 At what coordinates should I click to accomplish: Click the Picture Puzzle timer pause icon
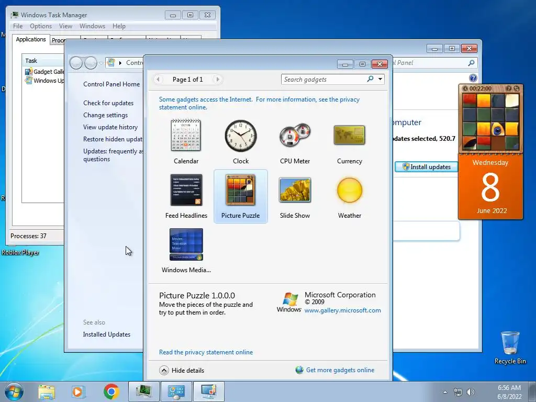tap(465, 88)
